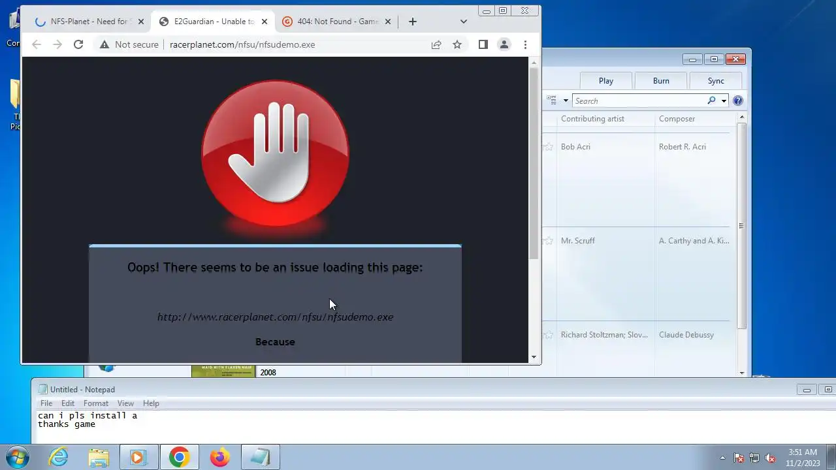
Task: Share this page via the address bar icon
Action: pyautogui.click(x=436, y=44)
